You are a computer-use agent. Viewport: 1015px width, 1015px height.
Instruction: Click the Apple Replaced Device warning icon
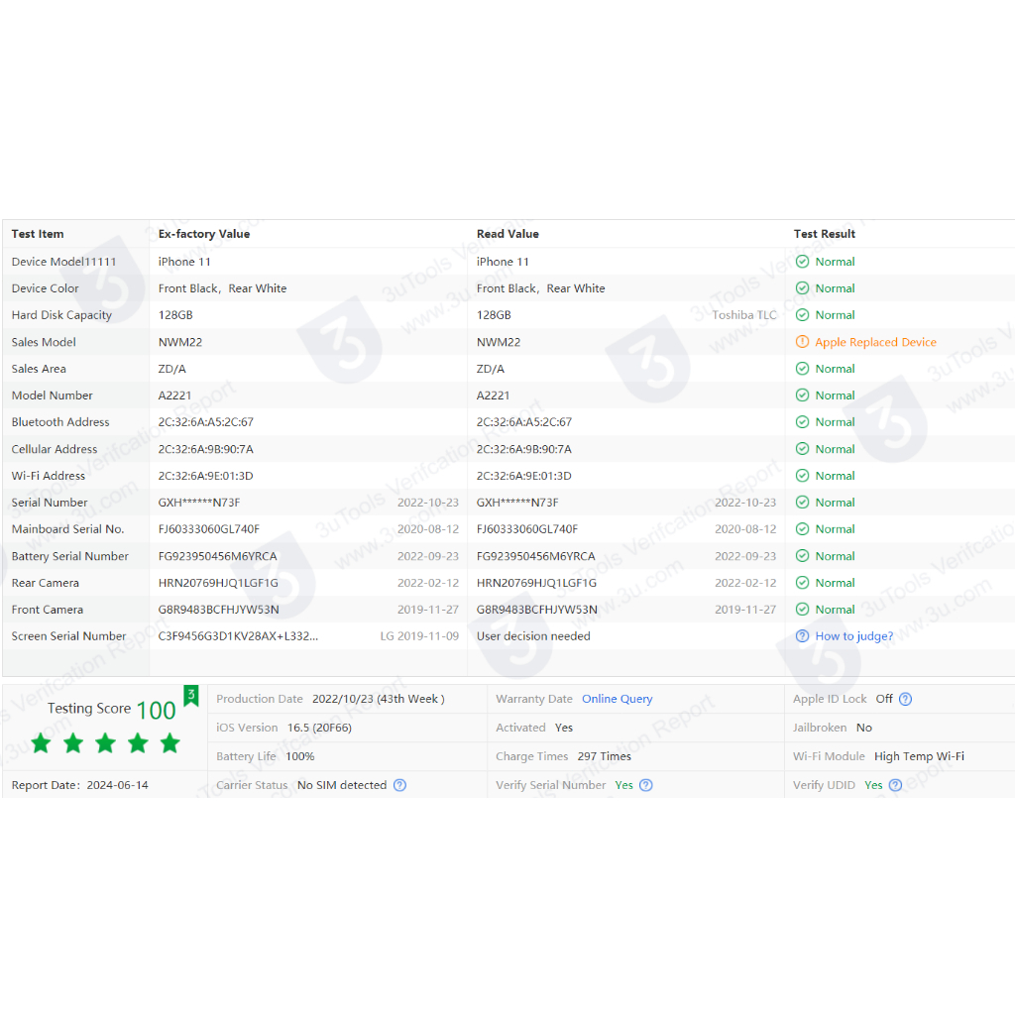[x=802, y=342]
